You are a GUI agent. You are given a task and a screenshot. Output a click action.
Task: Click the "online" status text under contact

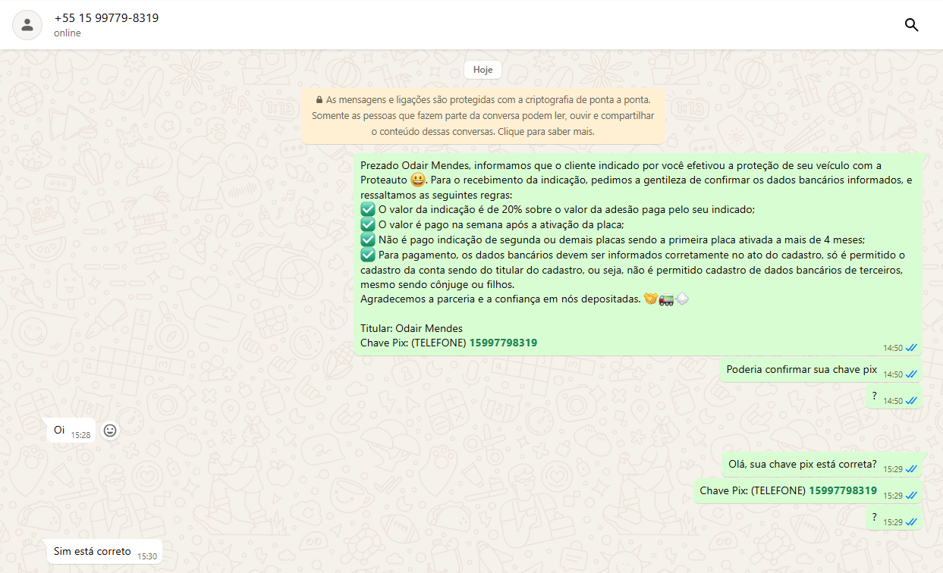pyautogui.click(x=68, y=33)
